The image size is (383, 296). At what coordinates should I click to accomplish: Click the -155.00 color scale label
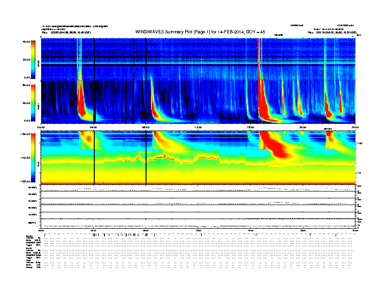pyautogui.click(x=26, y=181)
